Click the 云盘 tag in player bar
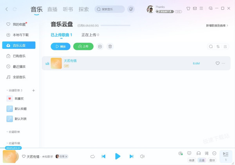Viewport: 235px width, 165px height. (202, 160)
